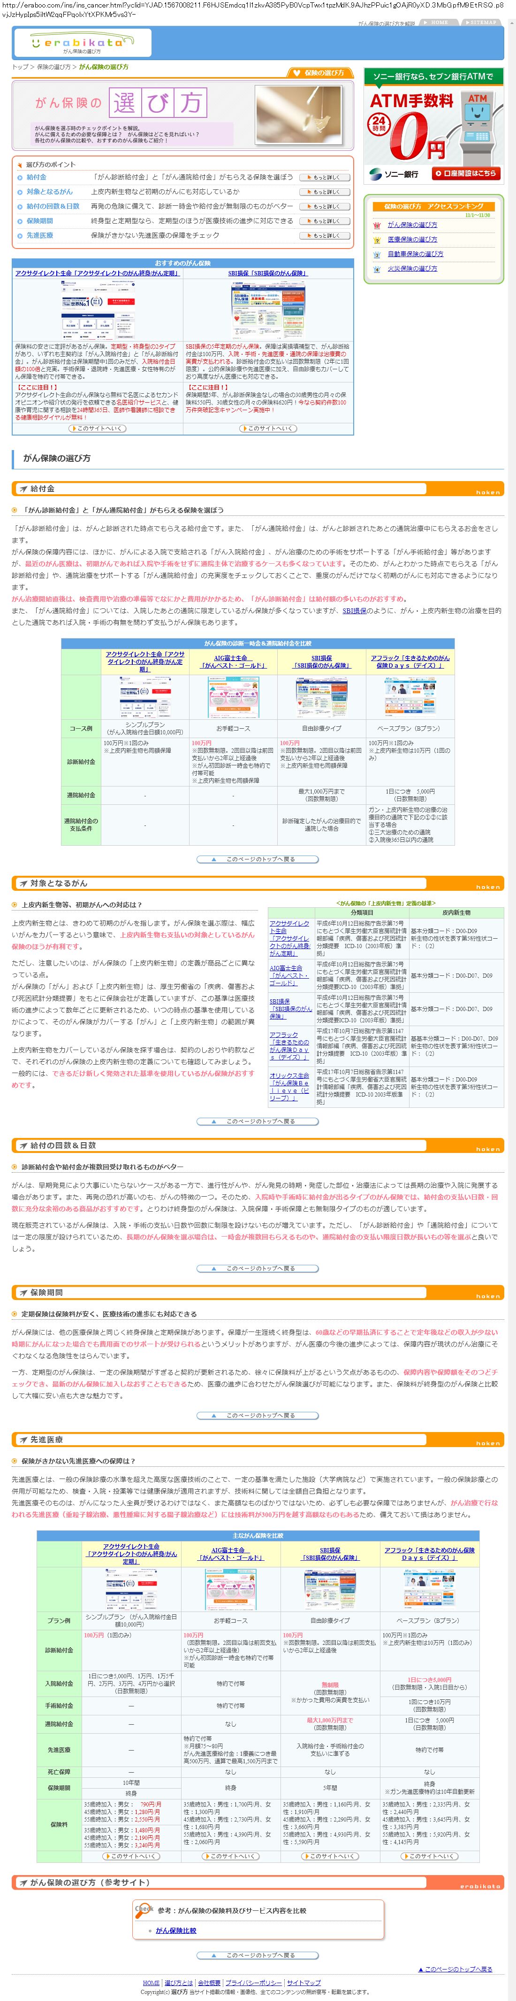Click このサイトへいく under アクサダイレクト recommendation
Viewport: 516px width, 2001px height.
pyautogui.click(x=97, y=428)
